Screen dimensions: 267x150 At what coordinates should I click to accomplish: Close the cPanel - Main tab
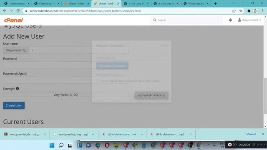88,4
